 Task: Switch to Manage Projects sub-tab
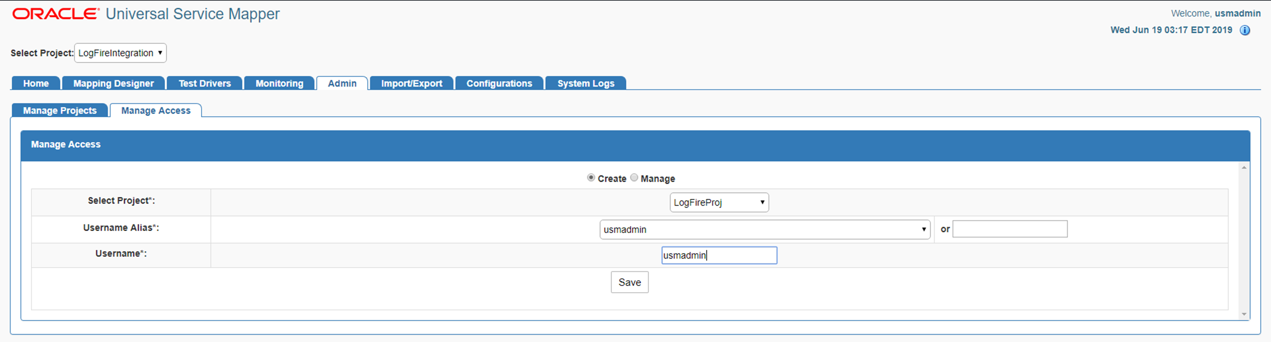(60, 111)
